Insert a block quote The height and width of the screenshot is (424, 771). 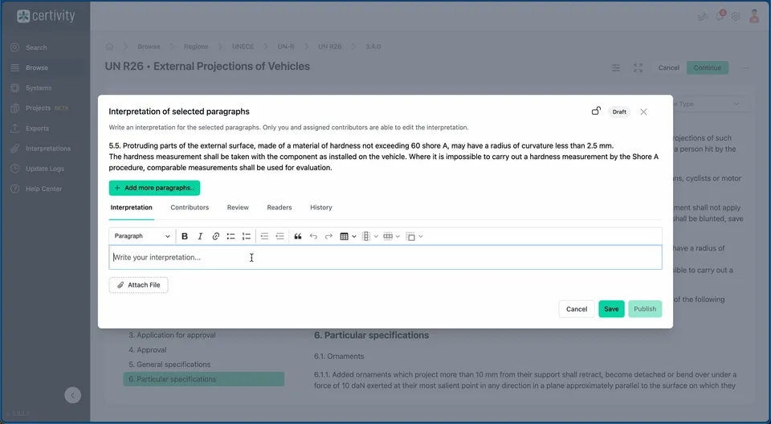tap(298, 236)
